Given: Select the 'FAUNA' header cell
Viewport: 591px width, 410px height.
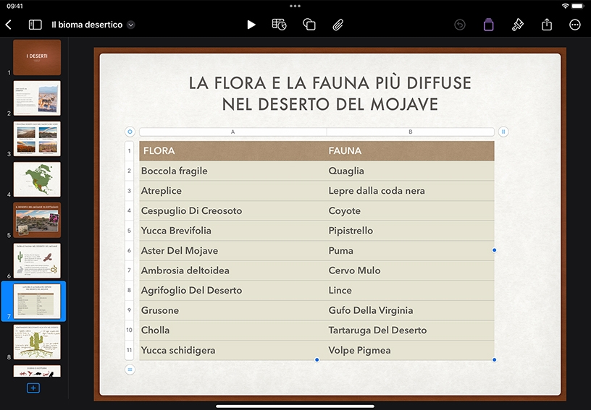Looking at the screenshot, I should click(411, 151).
